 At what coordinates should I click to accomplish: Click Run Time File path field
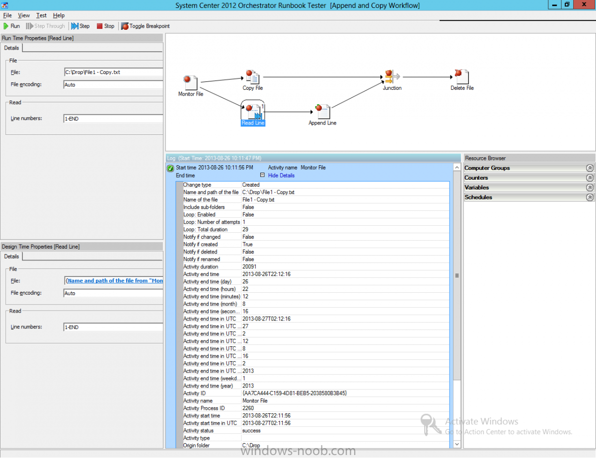[x=113, y=72]
